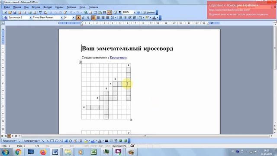
Task: Click the Insert Table icon
Action: pyautogui.click(x=95, y=13)
